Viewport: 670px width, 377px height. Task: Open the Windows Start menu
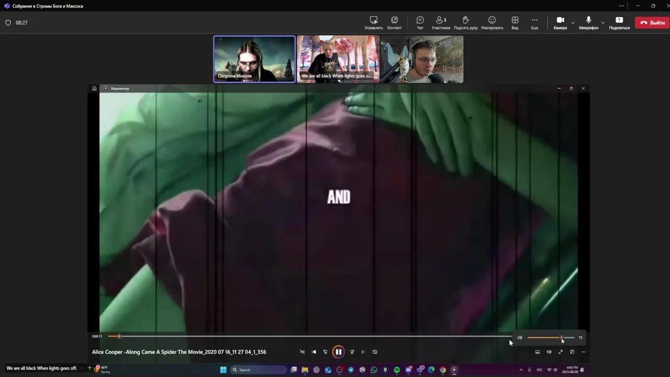(223, 370)
